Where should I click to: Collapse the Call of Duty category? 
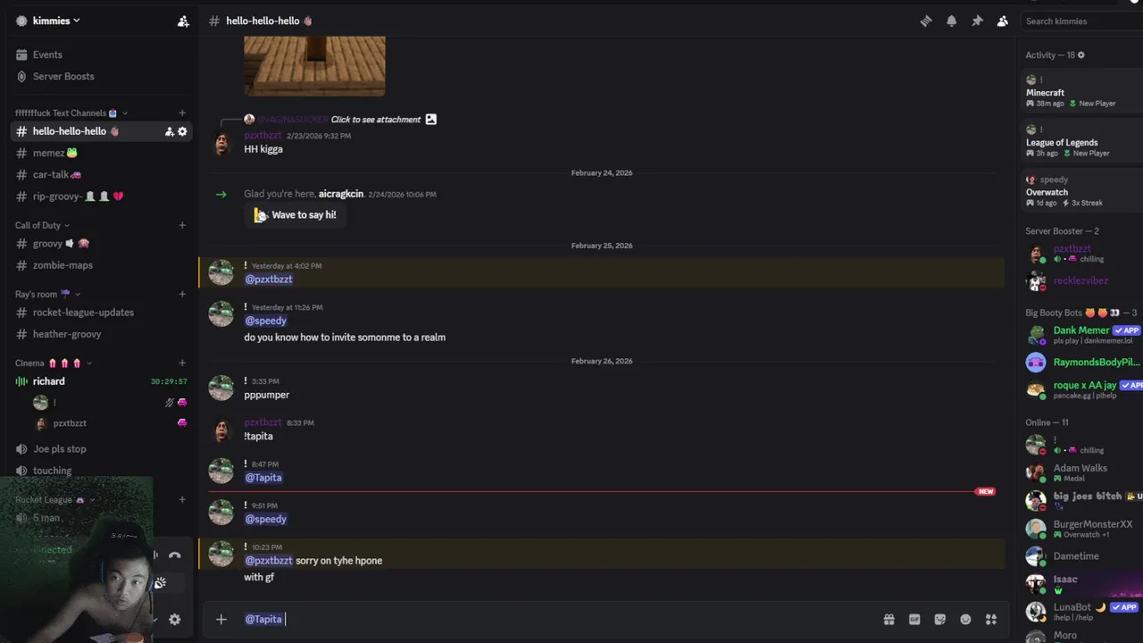42,225
